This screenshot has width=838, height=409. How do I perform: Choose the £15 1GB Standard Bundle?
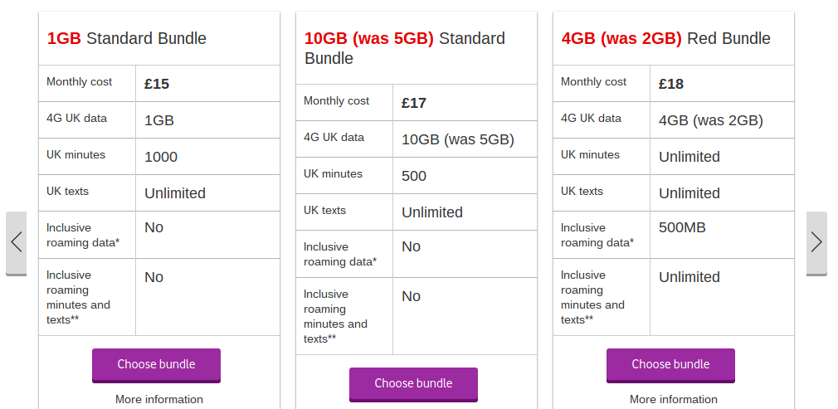tap(156, 365)
